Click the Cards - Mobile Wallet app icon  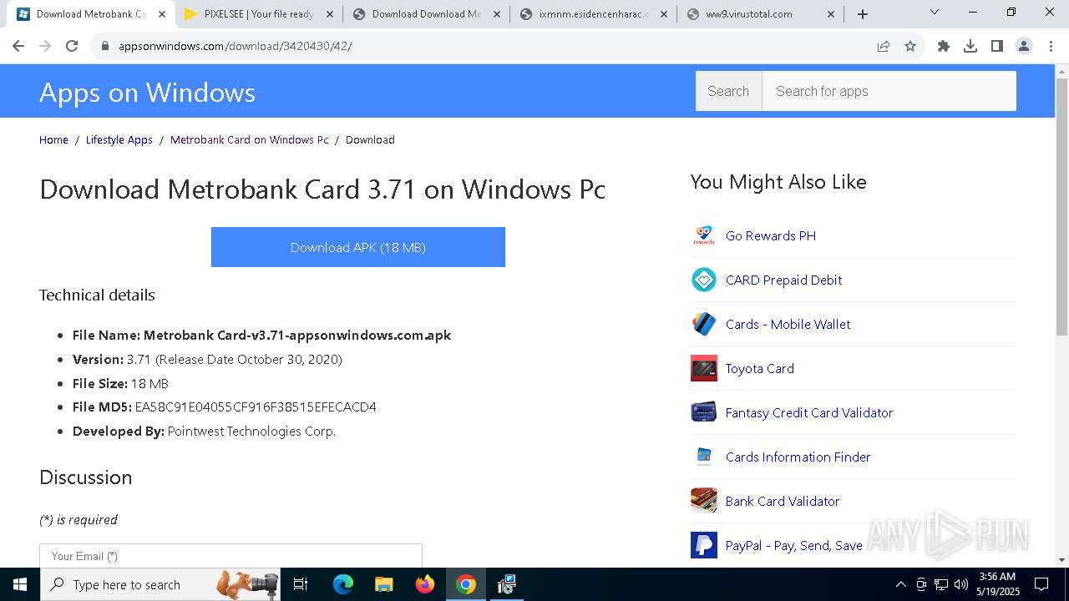[704, 324]
